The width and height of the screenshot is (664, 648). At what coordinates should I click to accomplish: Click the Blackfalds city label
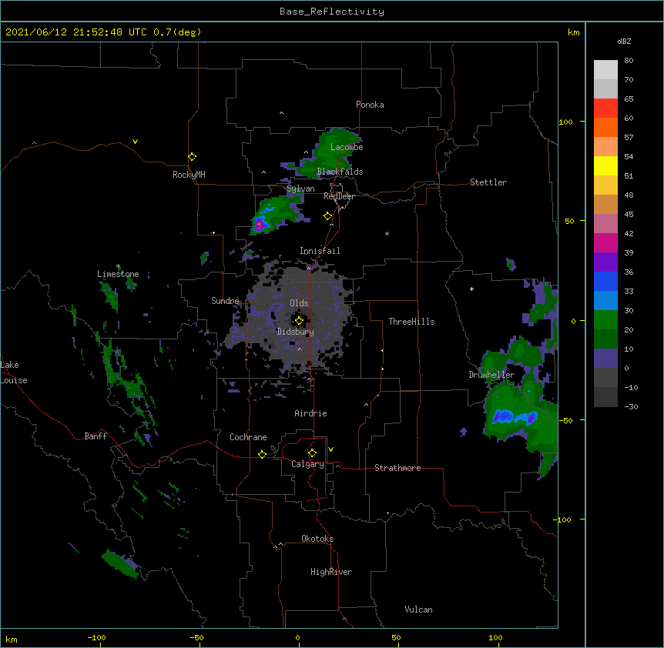340,172
